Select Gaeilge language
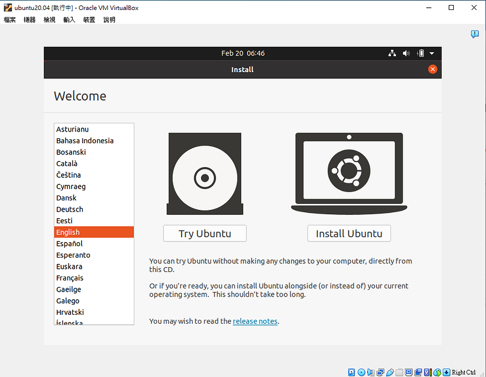This screenshot has height=377, width=486. tap(94, 290)
